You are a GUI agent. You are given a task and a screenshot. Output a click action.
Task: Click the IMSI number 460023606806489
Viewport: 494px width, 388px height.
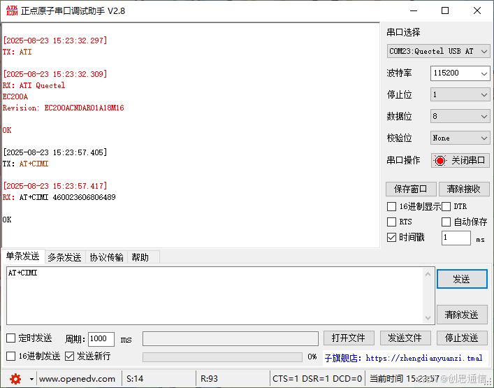84,198
